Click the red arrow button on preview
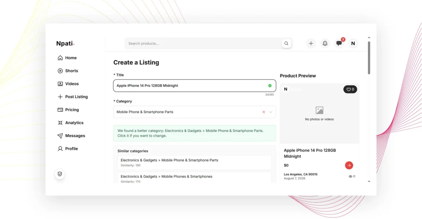Viewport: 422px width, 219px height. tap(349, 165)
